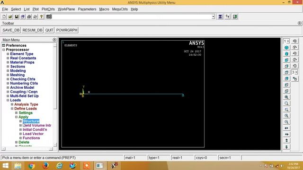This screenshot has width=303, height=170.
Task: Collapse the Main Menu panel toggle
Action: (x=54, y=40)
